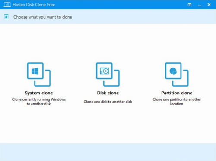
Task: Choose the Disk clone heading
Action: coord(108,93)
